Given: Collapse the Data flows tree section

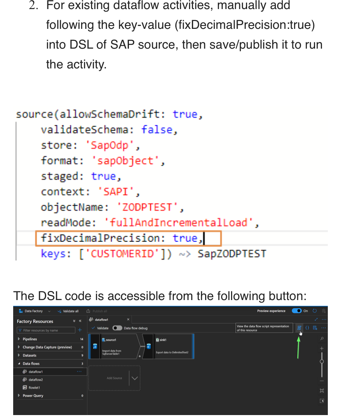Looking at the screenshot, I should 19,364.
